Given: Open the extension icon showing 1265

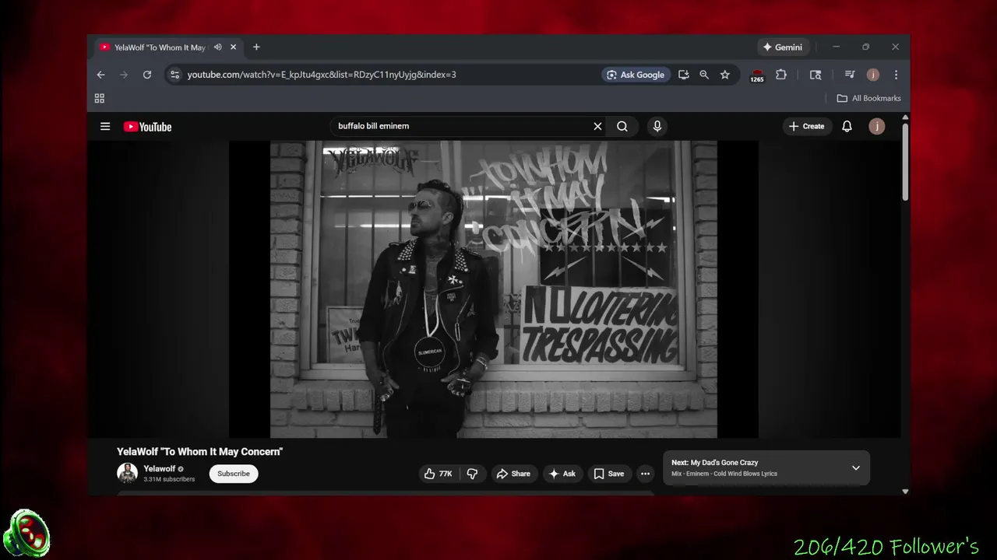Looking at the screenshot, I should pyautogui.click(x=757, y=75).
